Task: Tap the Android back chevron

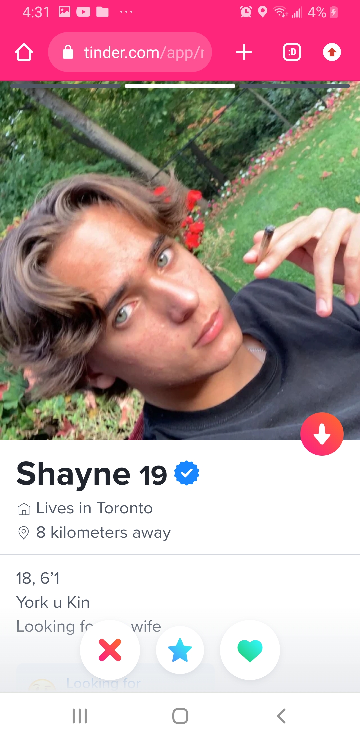Action: point(281,716)
